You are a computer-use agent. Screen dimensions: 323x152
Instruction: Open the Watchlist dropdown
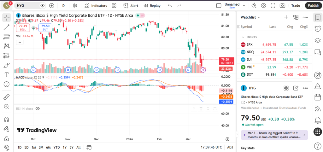pyautogui.click(x=250, y=17)
